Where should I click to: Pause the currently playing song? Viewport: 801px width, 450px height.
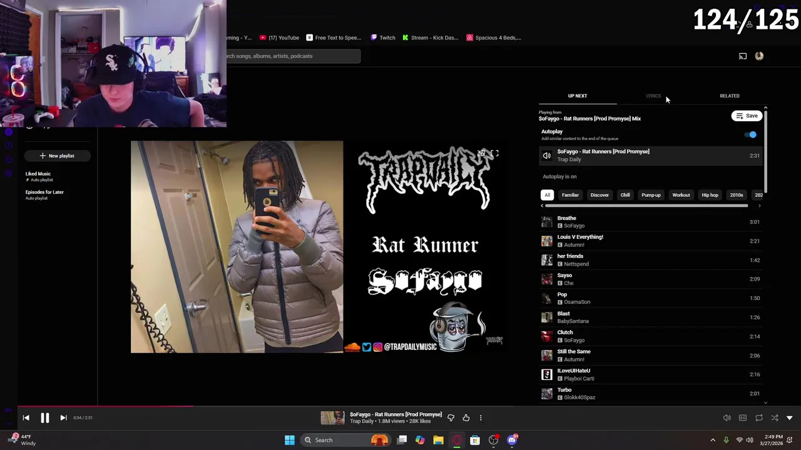click(x=44, y=417)
